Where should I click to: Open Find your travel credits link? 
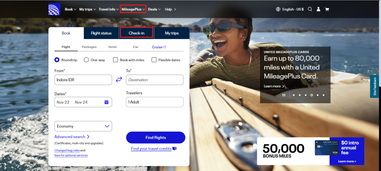click(154, 149)
